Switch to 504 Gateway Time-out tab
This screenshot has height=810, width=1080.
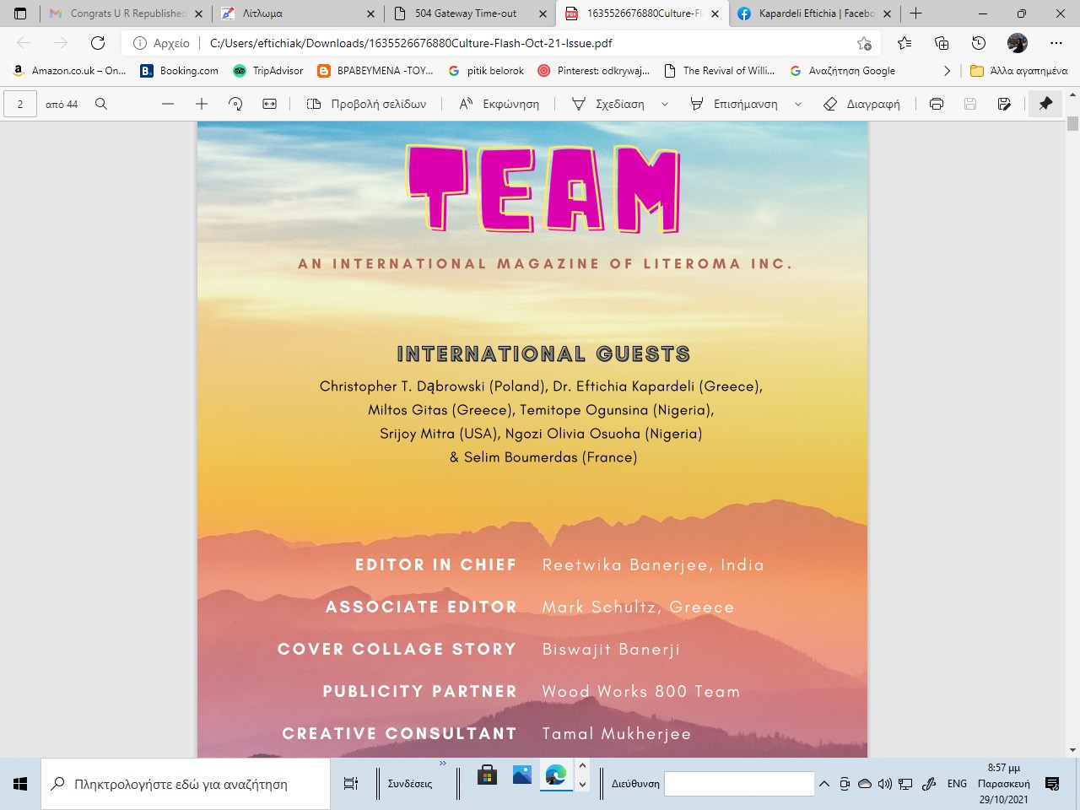coord(469,13)
